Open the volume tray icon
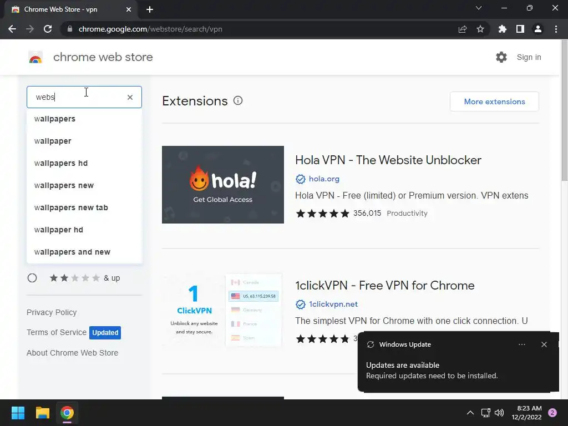 499,413
